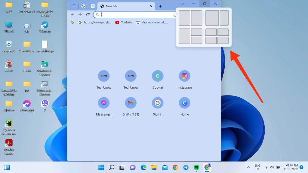The height and width of the screenshot is (173, 308).
Task: Open the Home shortcut tile
Action: [x=184, y=107]
